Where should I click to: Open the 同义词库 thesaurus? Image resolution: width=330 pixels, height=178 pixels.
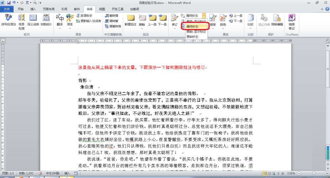tap(33, 20)
